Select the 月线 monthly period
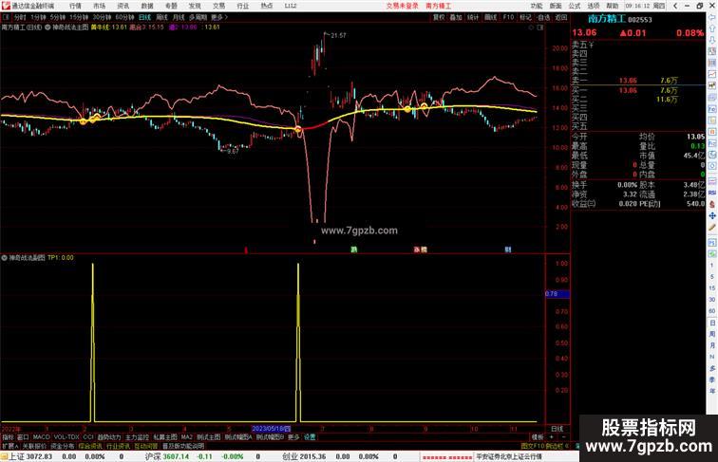 [x=179, y=17]
